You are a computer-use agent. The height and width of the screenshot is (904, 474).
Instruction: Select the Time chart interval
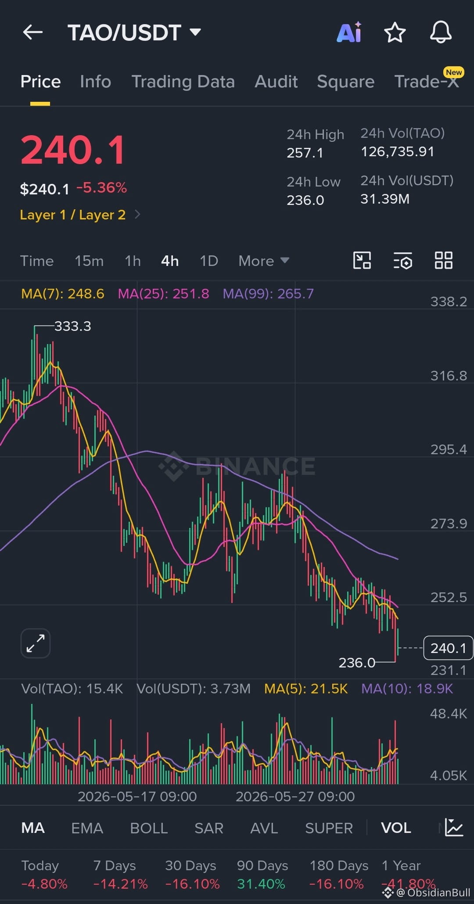37,261
